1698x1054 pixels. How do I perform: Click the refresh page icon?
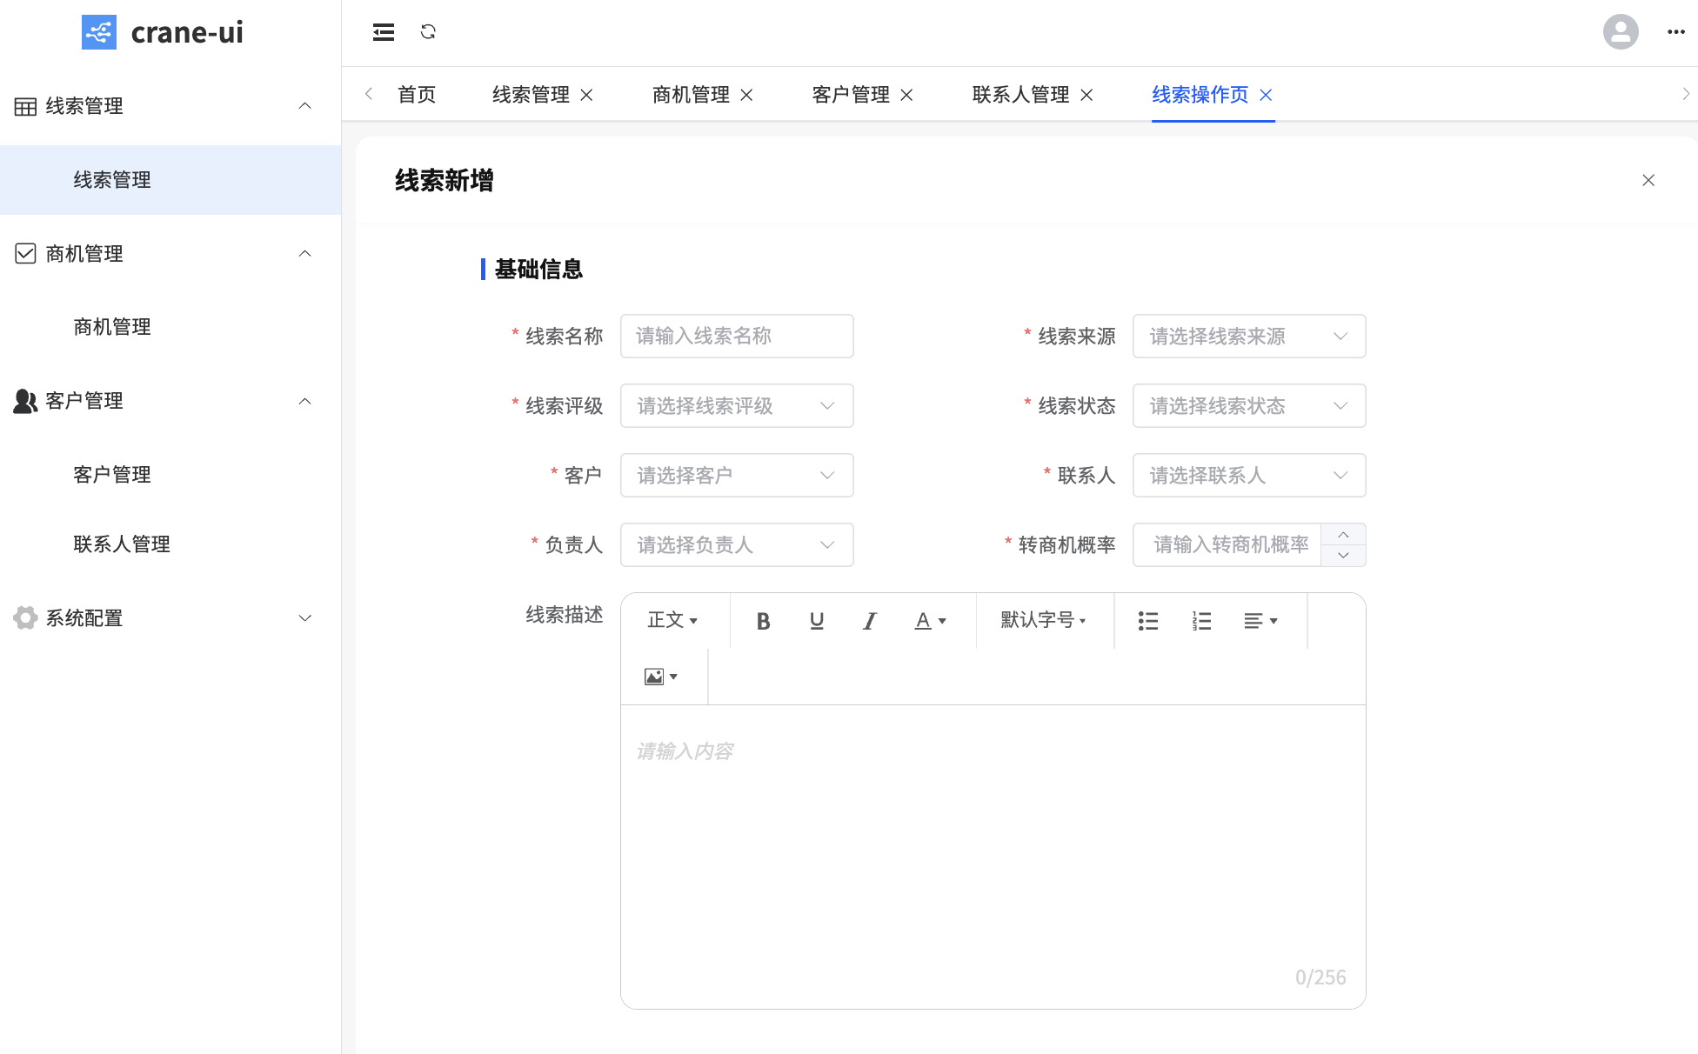[x=428, y=32]
